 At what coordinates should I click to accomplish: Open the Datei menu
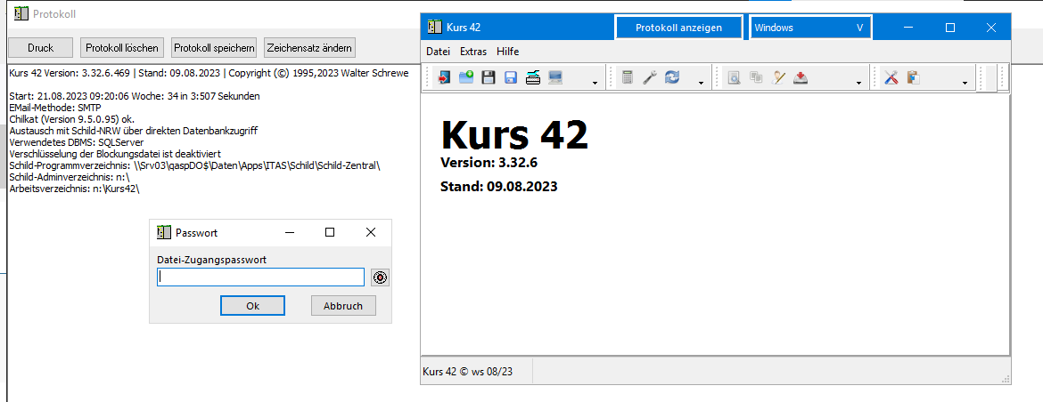pyautogui.click(x=438, y=52)
